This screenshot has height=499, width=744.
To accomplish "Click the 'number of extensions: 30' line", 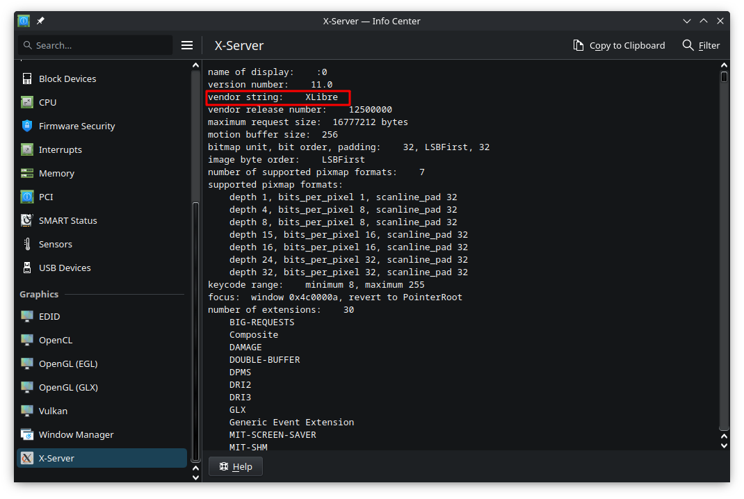I will (x=281, y=310).
